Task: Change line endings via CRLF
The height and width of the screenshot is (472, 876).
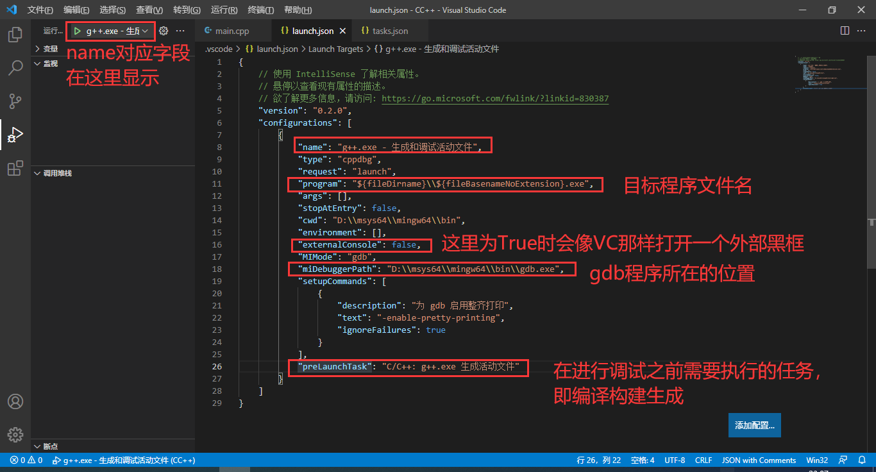Action: [703, 460]
